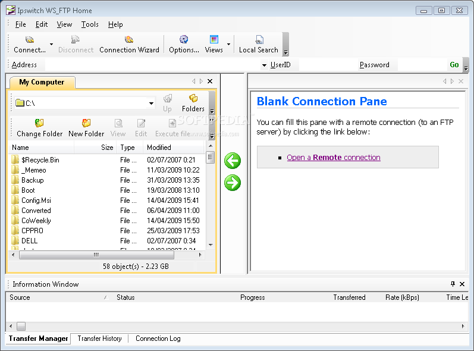Click file list scroll down arrow
This screenshot has width=474, height=351.
point(211,245)
